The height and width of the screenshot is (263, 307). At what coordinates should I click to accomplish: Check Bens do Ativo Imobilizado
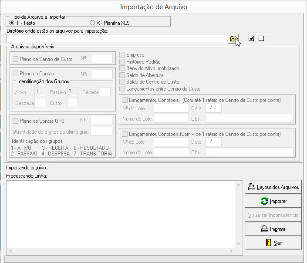tap(122, 68)
